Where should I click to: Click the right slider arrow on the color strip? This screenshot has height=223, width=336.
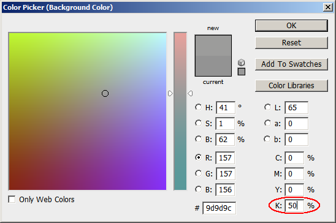coord(190,94)
